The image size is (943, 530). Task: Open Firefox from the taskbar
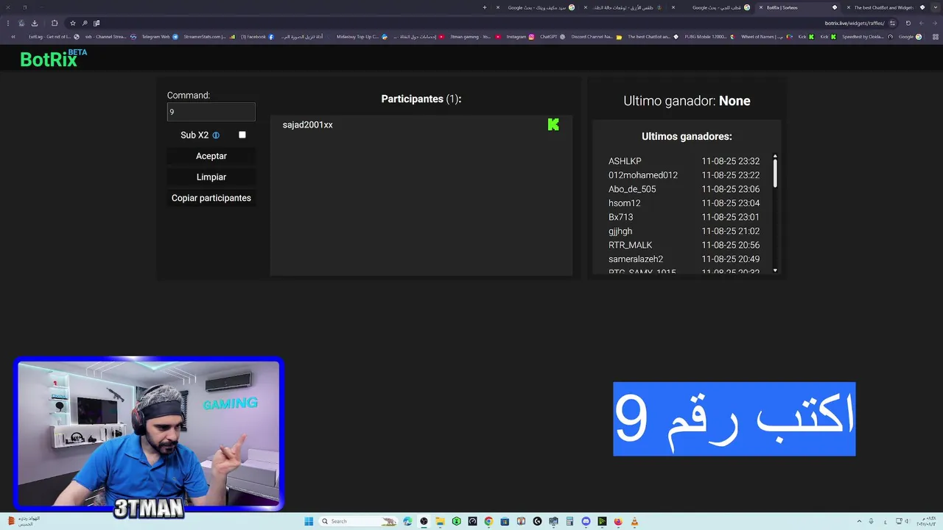(x=618, y=521)
